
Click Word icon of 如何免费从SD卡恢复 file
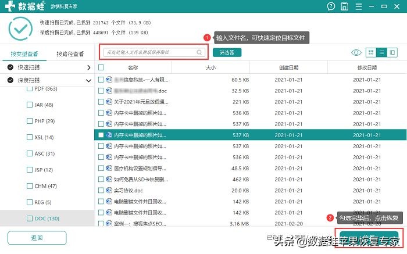(x=109, y=179)
